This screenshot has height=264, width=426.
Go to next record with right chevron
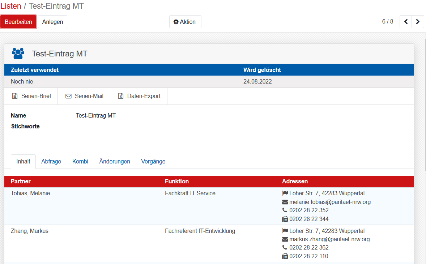point(418,22)
